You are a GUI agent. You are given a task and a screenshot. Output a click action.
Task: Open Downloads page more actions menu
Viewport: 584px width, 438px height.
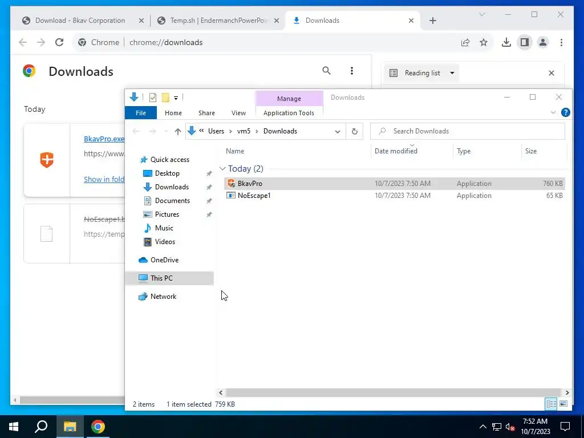[x=351, y=71]
